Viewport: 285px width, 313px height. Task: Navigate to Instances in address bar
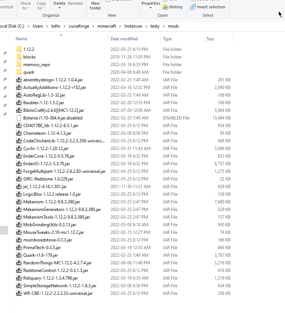click(x=133, y=26)
